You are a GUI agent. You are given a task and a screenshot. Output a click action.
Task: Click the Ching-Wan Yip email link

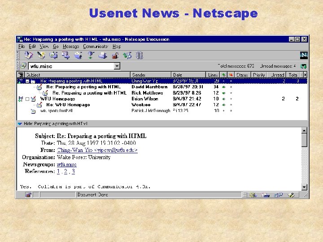click(x=97, y=150)
